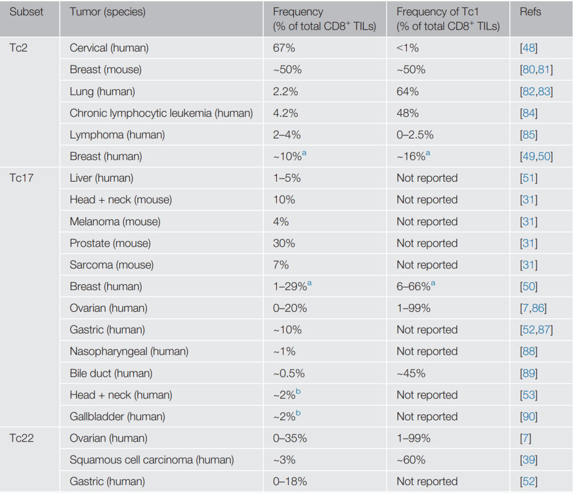Click reference 88 for Nasopharyngeal (human)
Viewport: 573px width, 493px height.
coord(528,352)
